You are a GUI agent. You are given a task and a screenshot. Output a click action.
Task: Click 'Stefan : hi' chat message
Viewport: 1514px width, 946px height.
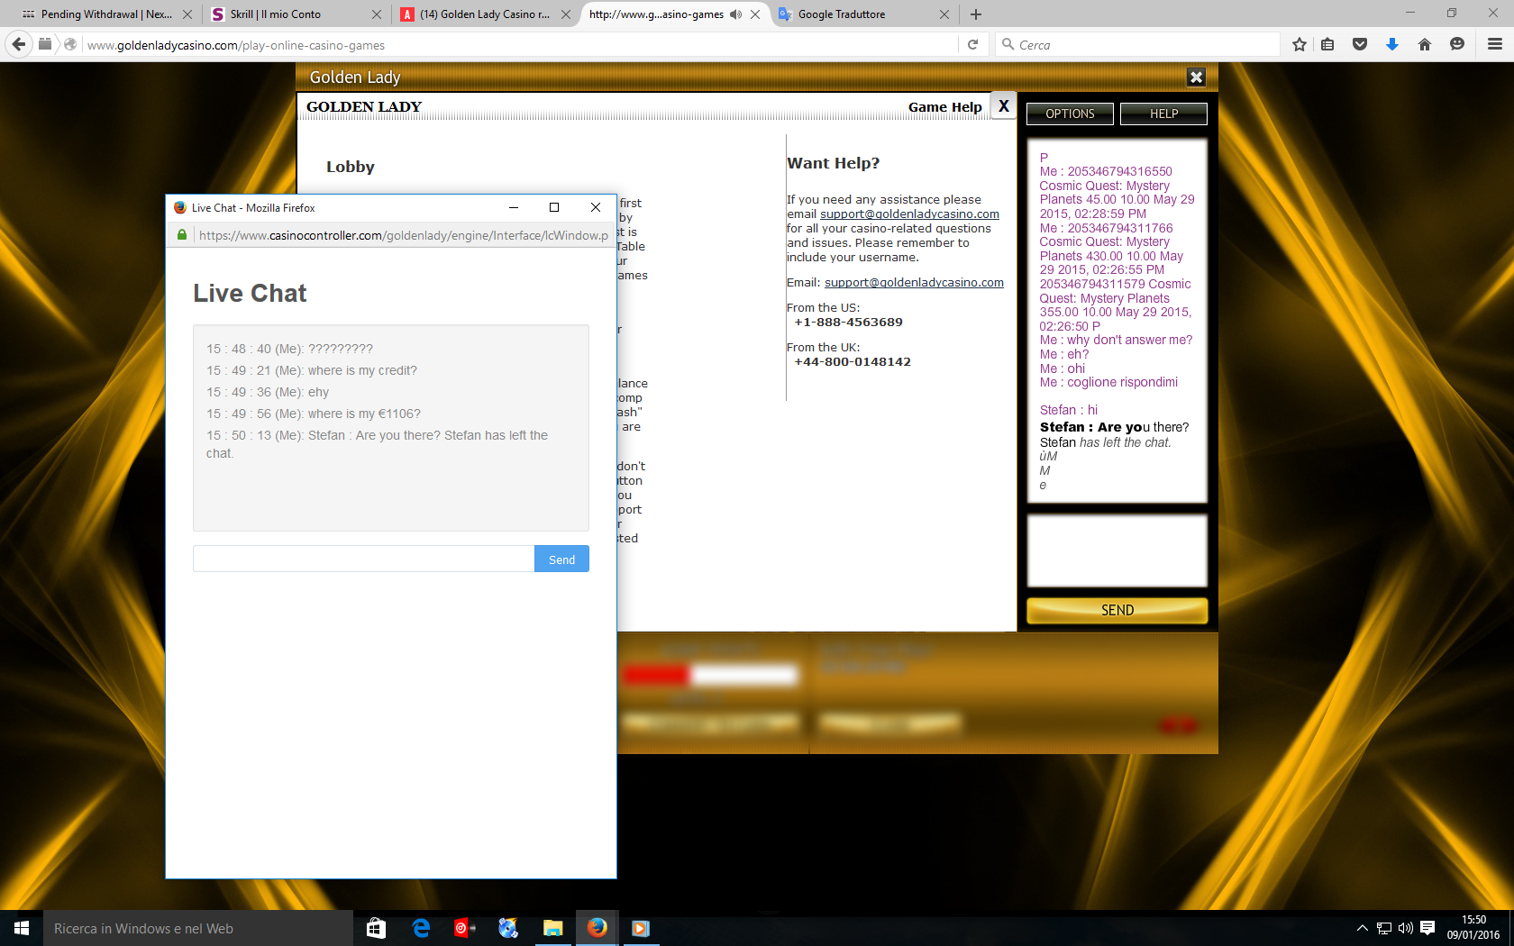[1069, 410]
